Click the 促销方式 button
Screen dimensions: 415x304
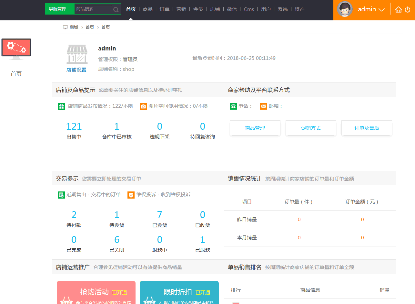pyautogui.click(x=311, y=128)
